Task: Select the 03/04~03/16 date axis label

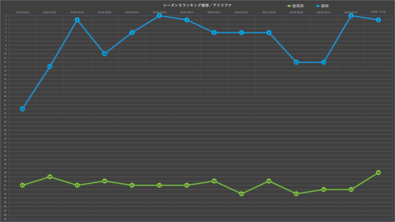Action: [x=132, y=12]
